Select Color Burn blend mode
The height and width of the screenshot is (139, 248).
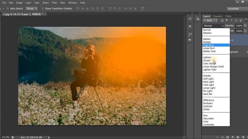(x=216, y=45)
